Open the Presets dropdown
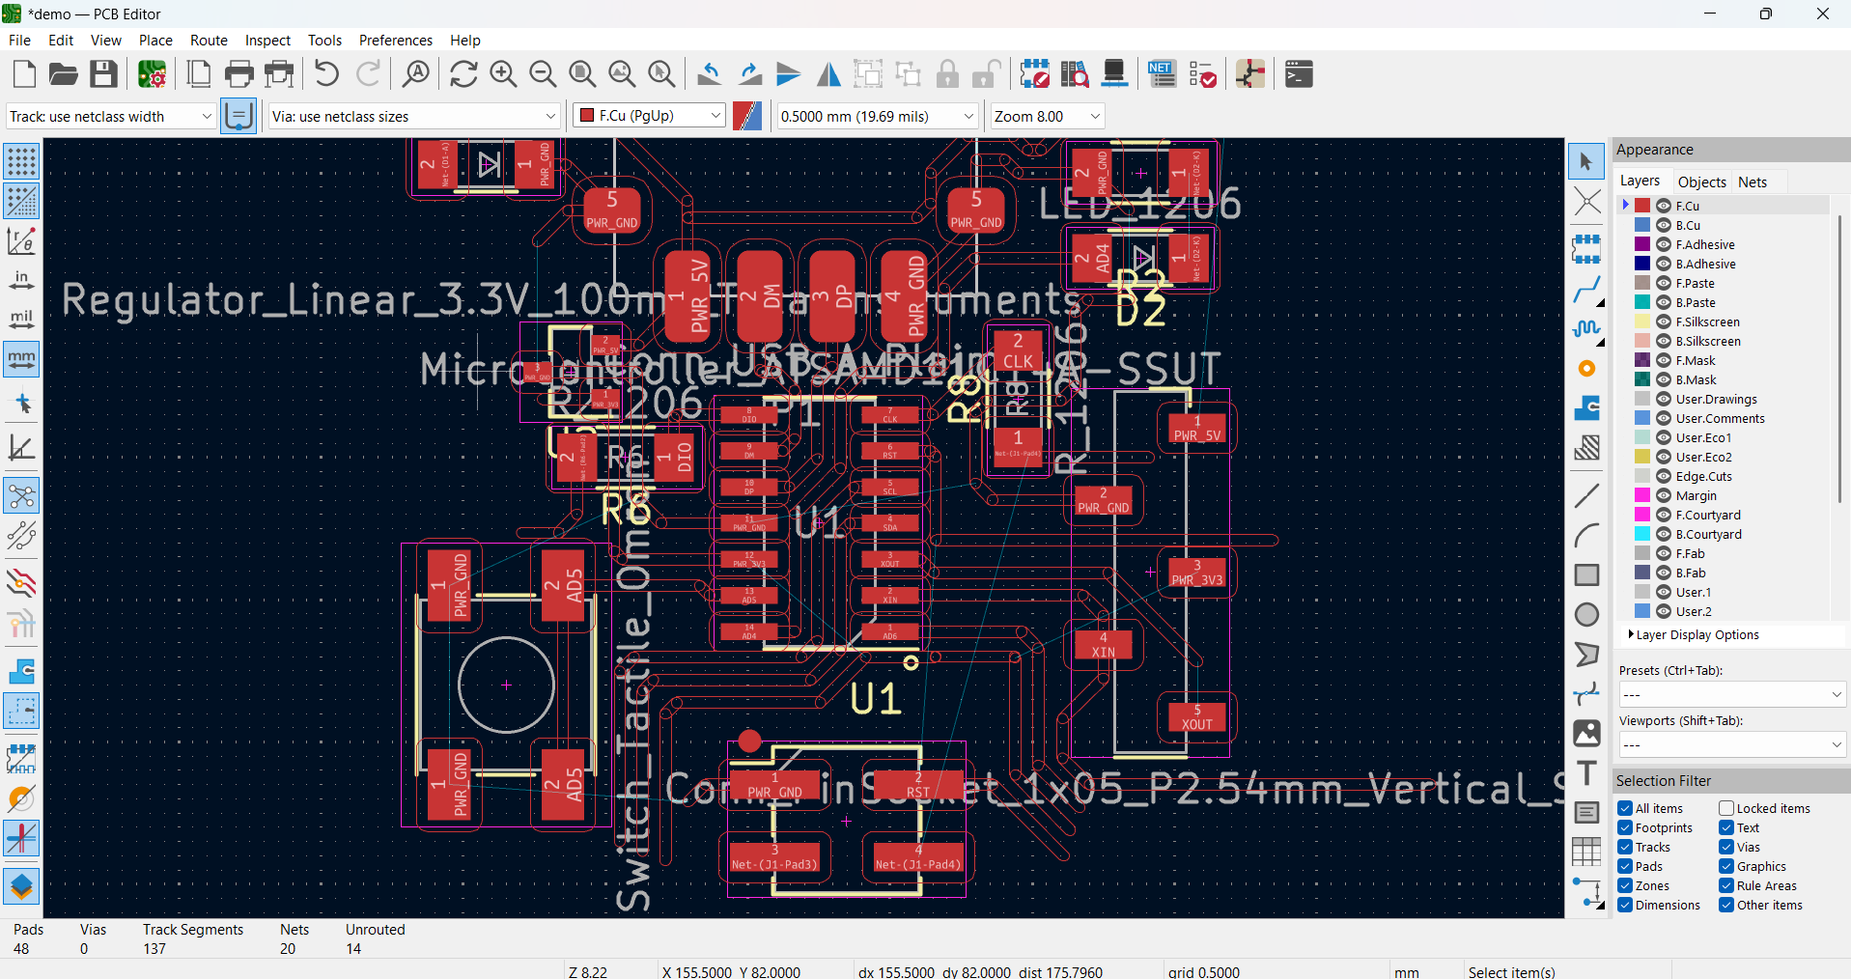 click(1731, 694)
